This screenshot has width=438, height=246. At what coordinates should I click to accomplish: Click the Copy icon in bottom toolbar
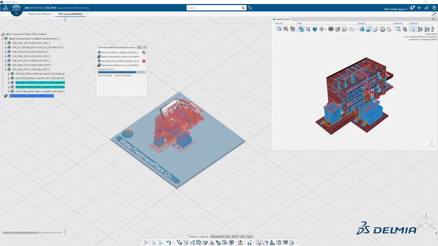tap(153, 243)
